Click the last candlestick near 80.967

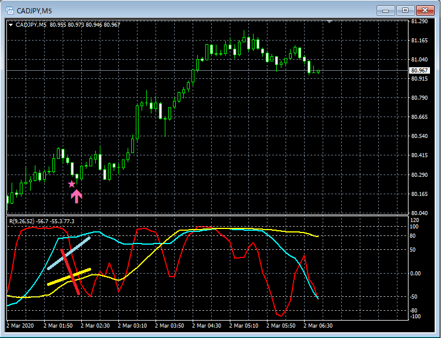319,72
